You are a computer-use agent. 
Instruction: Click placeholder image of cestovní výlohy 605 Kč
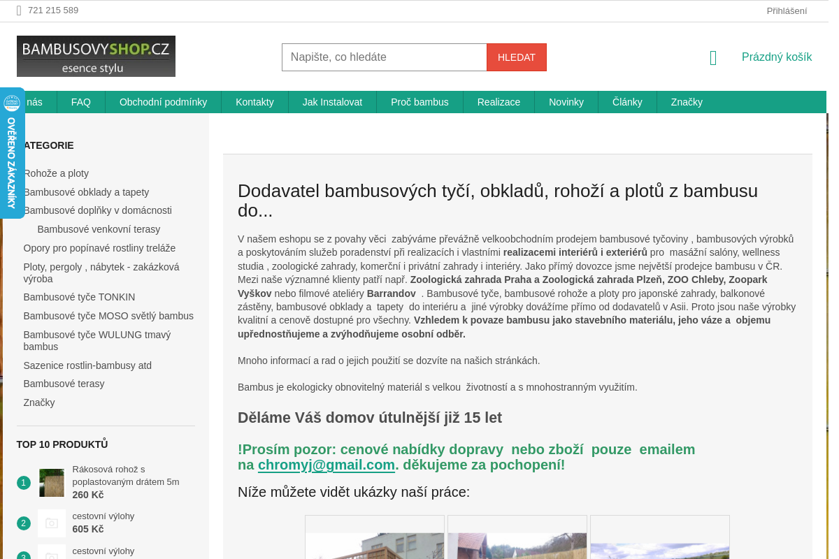point(52,523)
